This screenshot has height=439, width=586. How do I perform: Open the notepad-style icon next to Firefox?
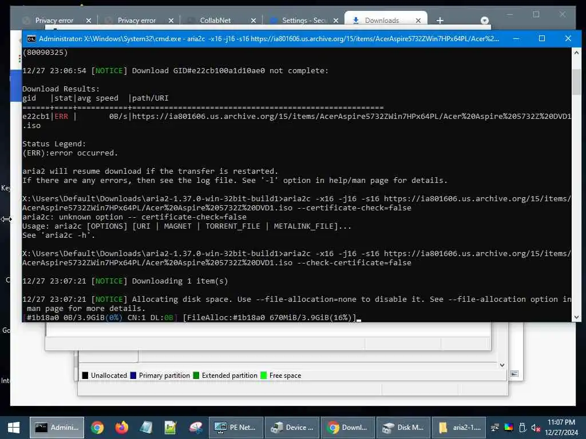point(146,428)
